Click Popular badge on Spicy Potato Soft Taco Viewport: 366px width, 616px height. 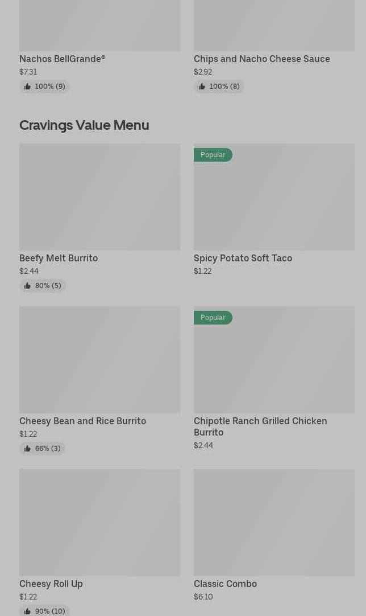213,155
